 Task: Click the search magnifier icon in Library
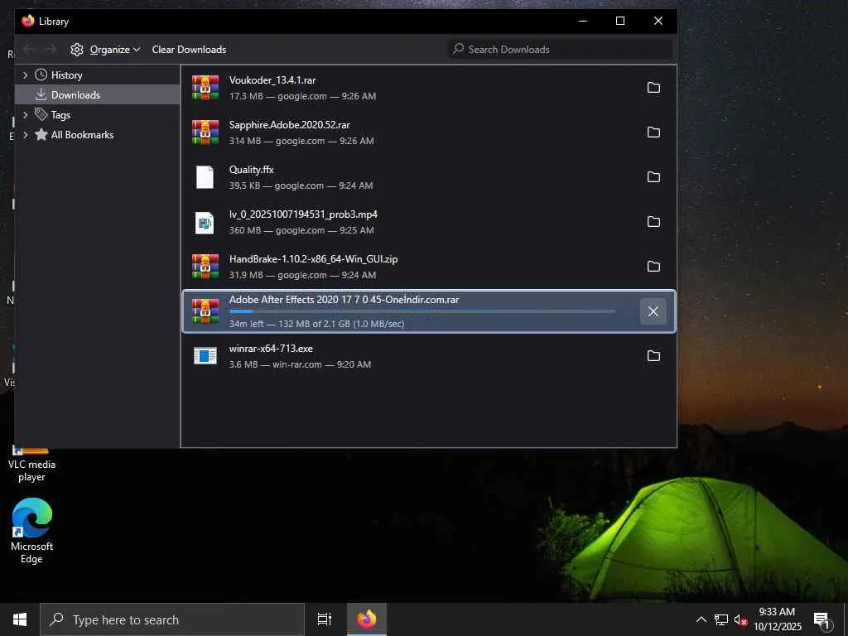[x=458, y=49]
